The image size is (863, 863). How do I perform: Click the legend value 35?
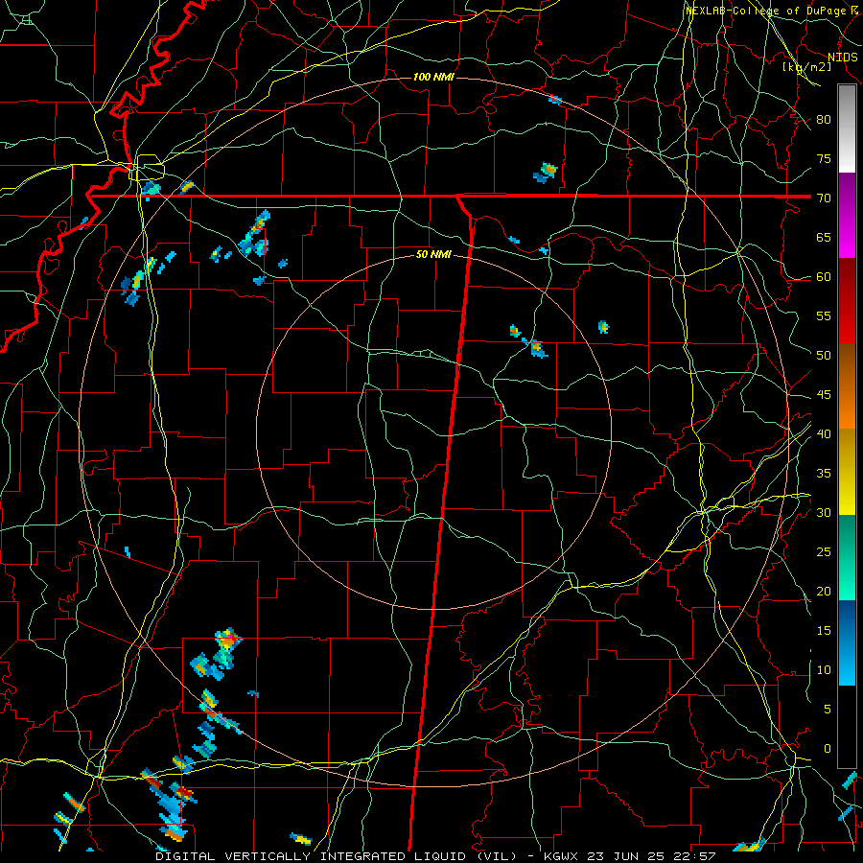tap(824, 474)
